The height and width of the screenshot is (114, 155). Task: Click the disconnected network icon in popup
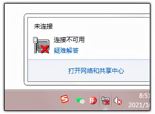41,45
